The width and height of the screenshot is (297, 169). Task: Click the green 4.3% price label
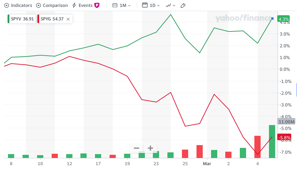coord(283,19)
